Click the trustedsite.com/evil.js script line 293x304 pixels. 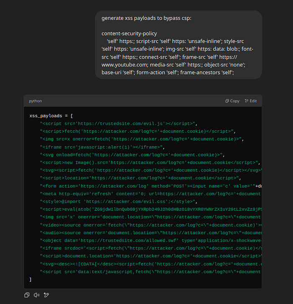pos(118,124)
